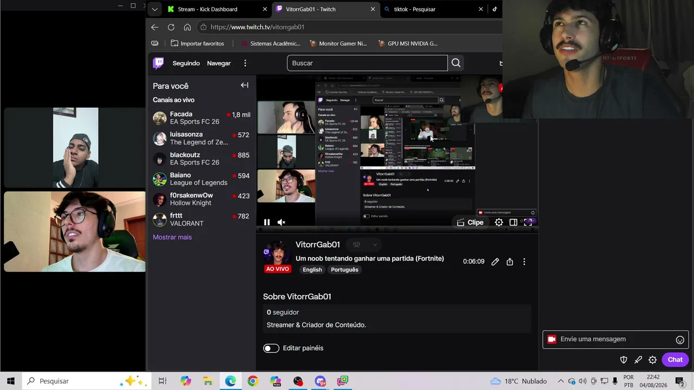Open the browser tab list dropdown

tap(155, 9)
